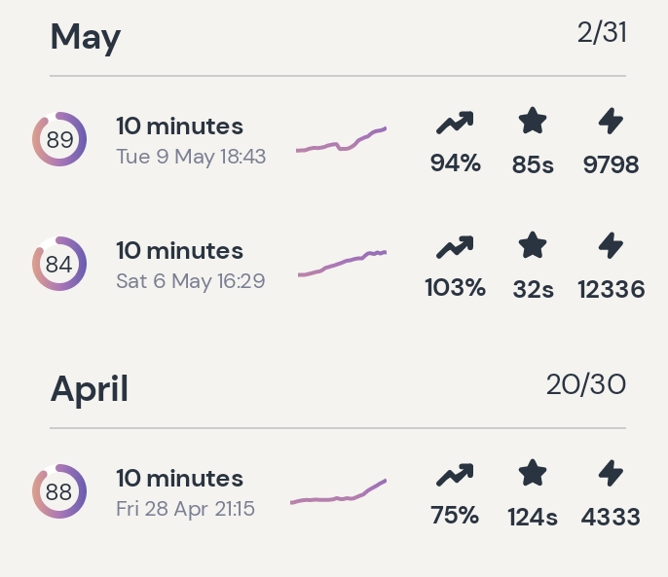Click the star icon above 85s
668x577 pixels.
[x=533, y=122]
